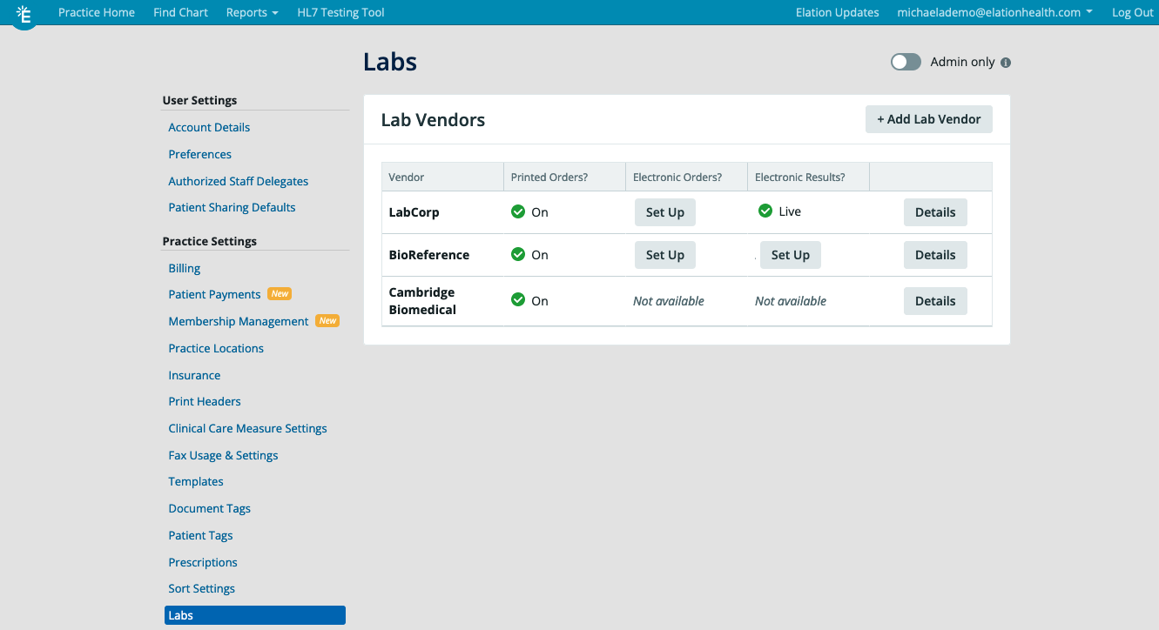Click the Live status check for LabCorp results
The width and height of the screenshot is (1159, 630).
[x=765, y=209]
